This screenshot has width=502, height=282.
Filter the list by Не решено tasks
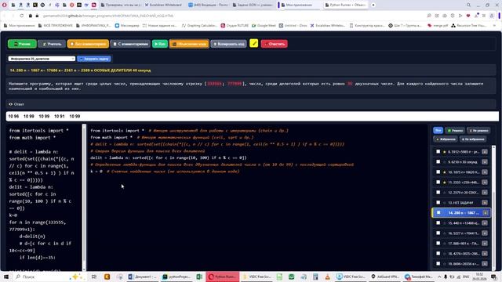[478, 131]
